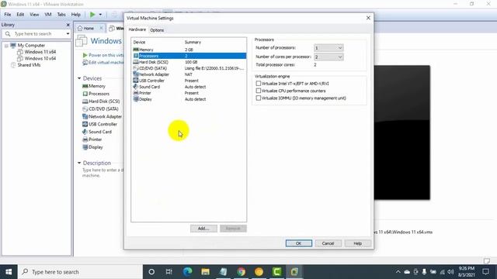Open the Edit menu
The height and width of the screenshot is (279, 497).
point(20,15)
